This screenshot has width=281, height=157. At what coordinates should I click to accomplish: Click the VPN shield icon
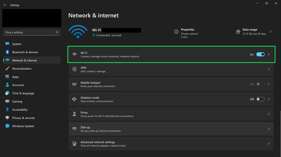pyautogui.click(x=75, y=69)
